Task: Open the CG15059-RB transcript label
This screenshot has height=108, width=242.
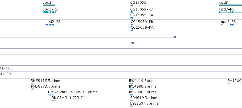Action: point(142,9)
